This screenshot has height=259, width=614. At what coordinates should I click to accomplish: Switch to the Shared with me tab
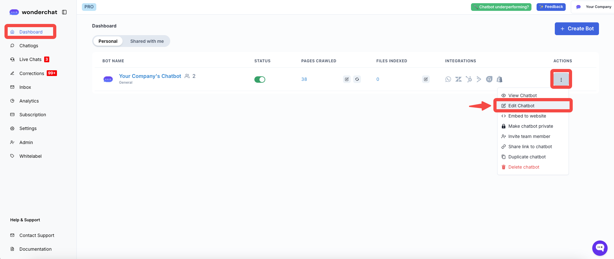[147, 41]
